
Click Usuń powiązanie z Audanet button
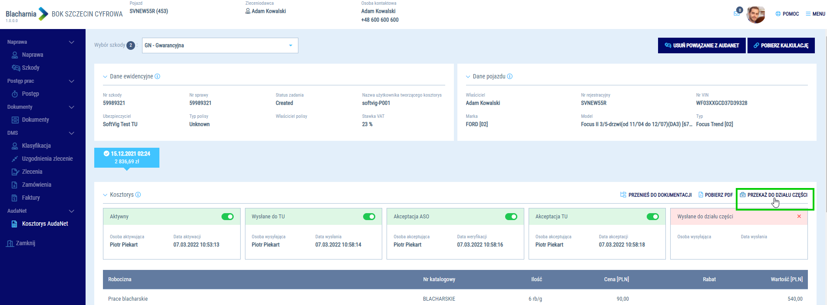coord(701,45)
